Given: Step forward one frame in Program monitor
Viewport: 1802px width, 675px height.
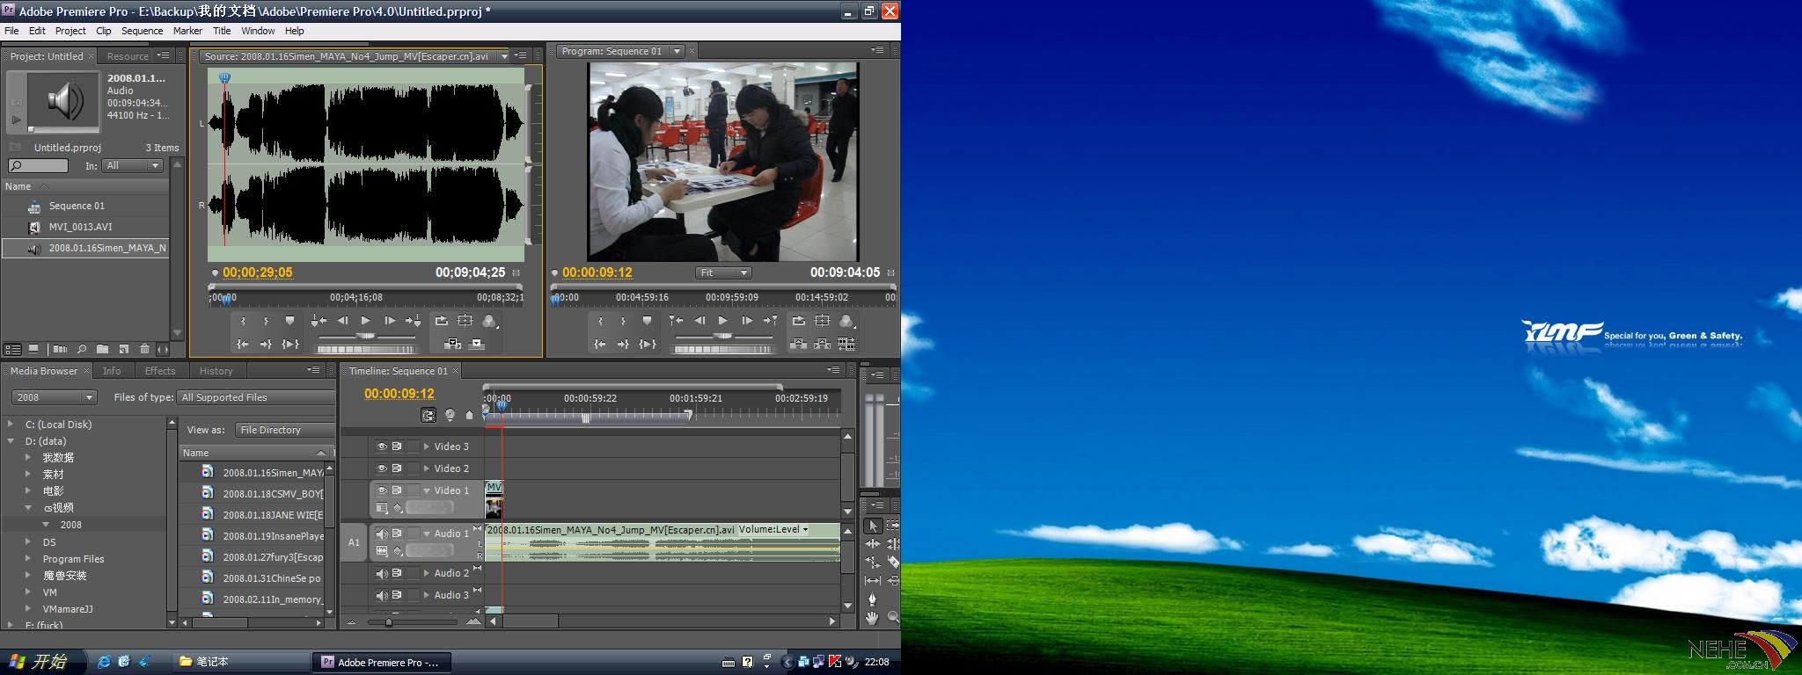Looking at the screenshot, I should click(746, 321).
